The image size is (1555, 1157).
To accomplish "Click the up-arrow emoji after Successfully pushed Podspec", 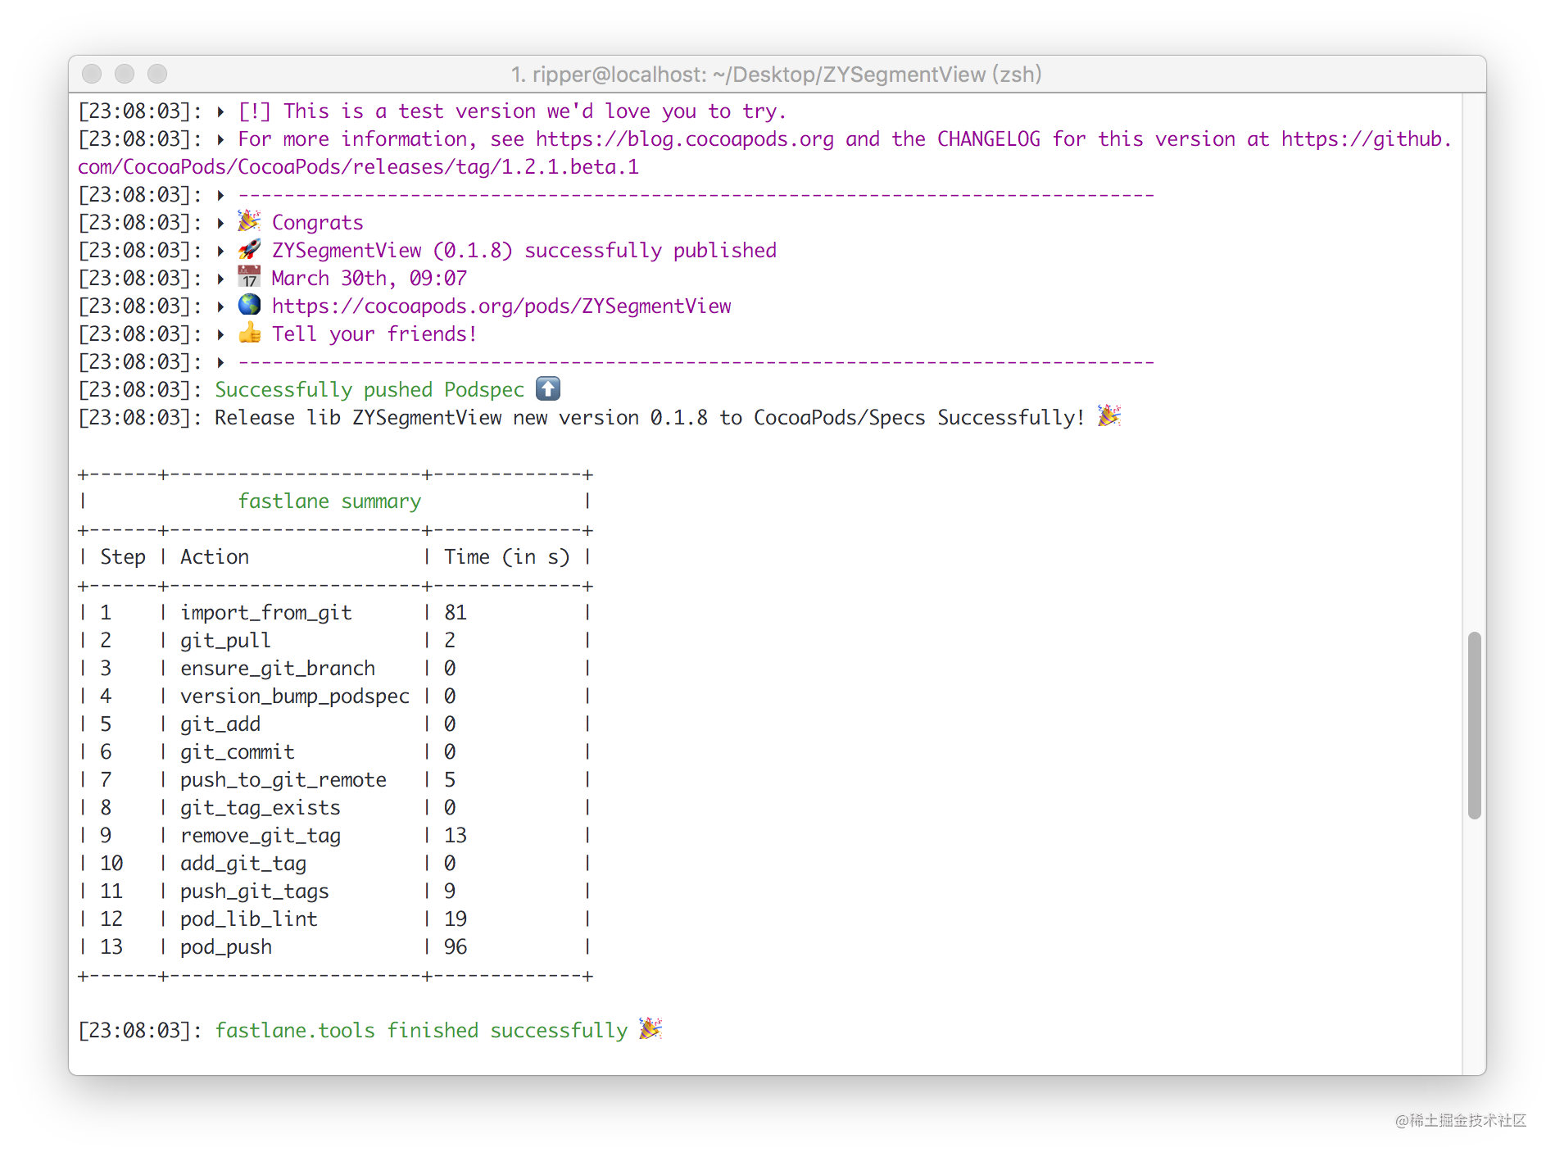I will tap(548, 388).
